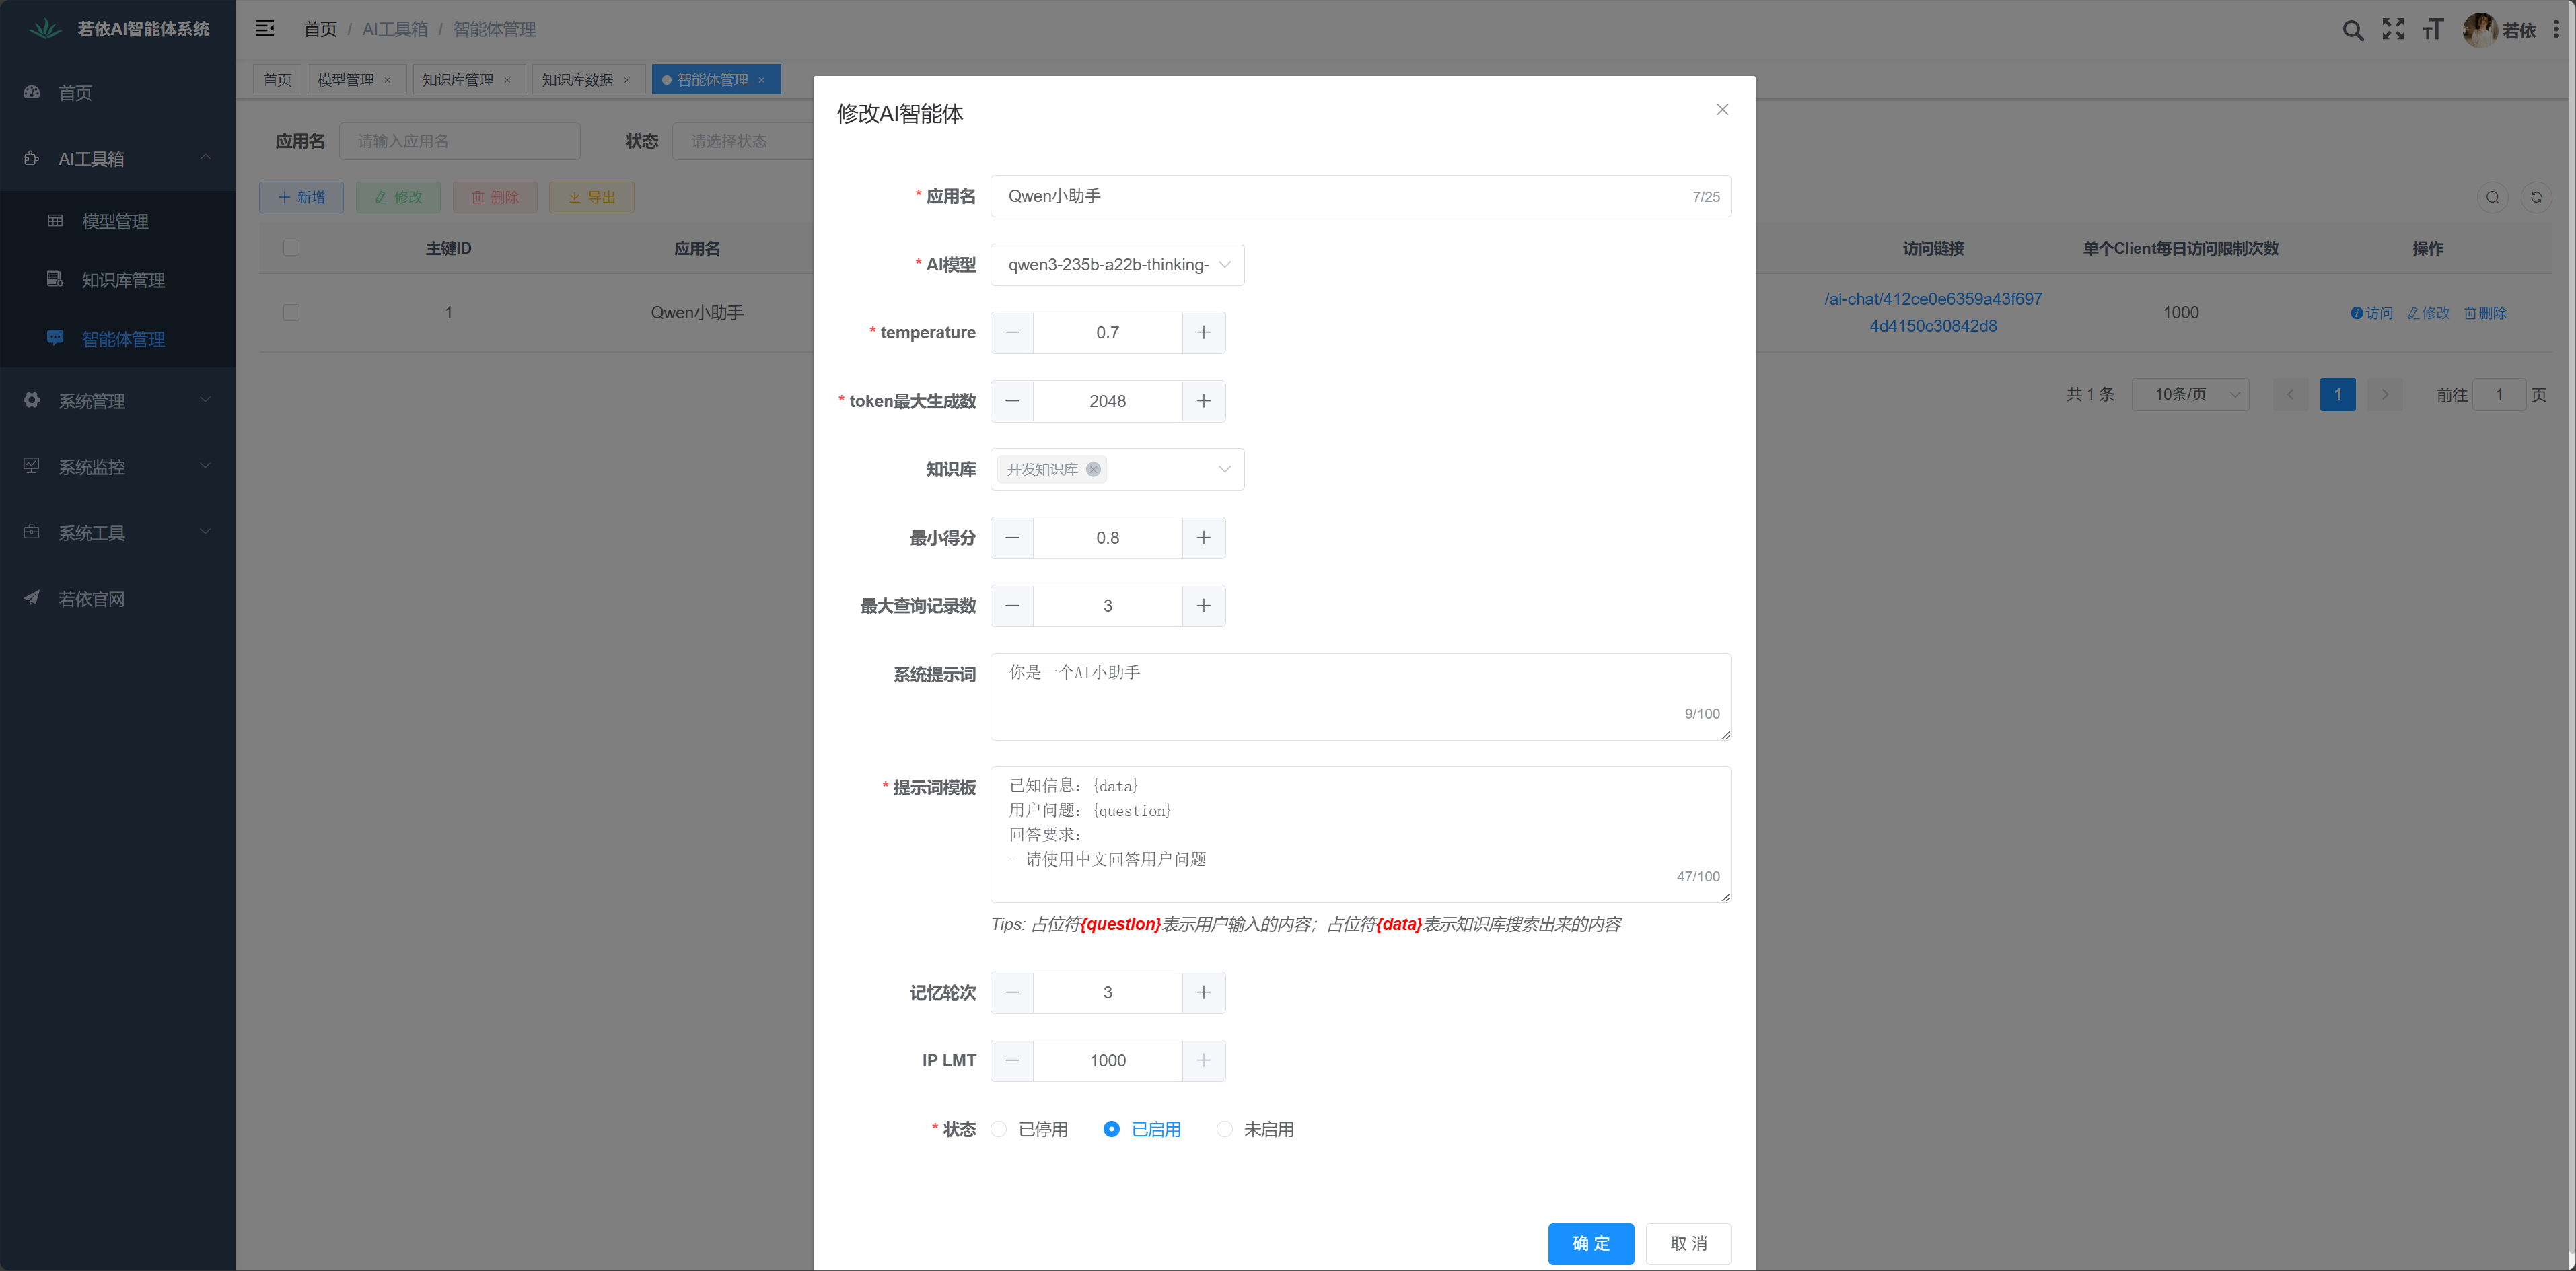Switch to the 知识库数据 tab
Image resolution: width=2576 pixels, height=1271 pixels.
[577, 80]
